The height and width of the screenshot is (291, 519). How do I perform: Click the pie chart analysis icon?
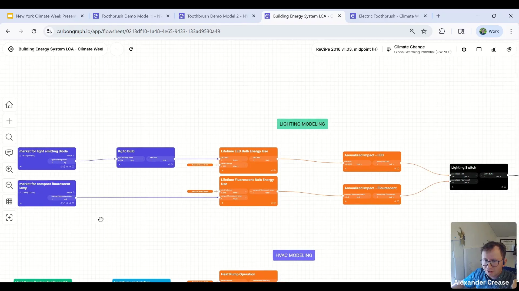[509, 49]
